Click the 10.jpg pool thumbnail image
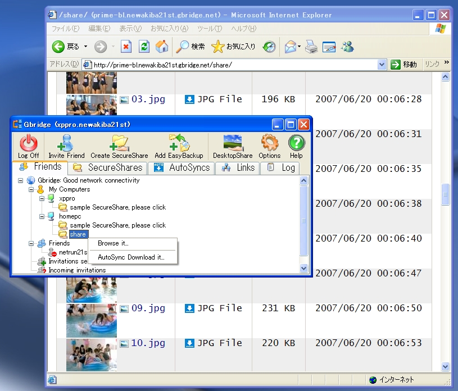This screenshot has height=391, width=458. click(92, 355)
